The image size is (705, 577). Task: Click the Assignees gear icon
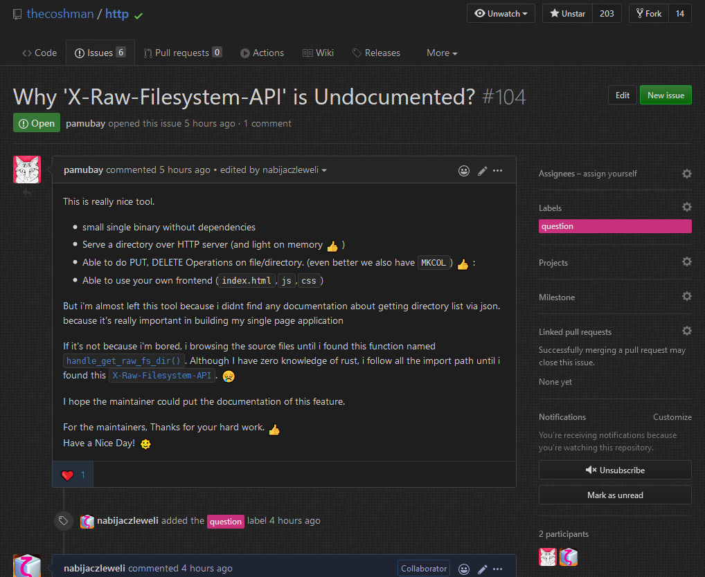[x=686, y=174]
